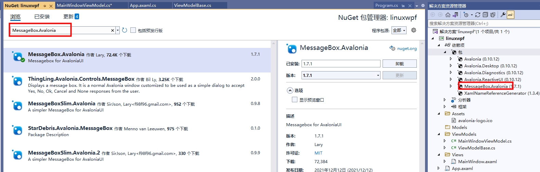The width and height of the screenshot is (540, 172).
Task: Select the ThingLing.Avalonia.Controls.MessageBox package name
Action: click(81, 79)
